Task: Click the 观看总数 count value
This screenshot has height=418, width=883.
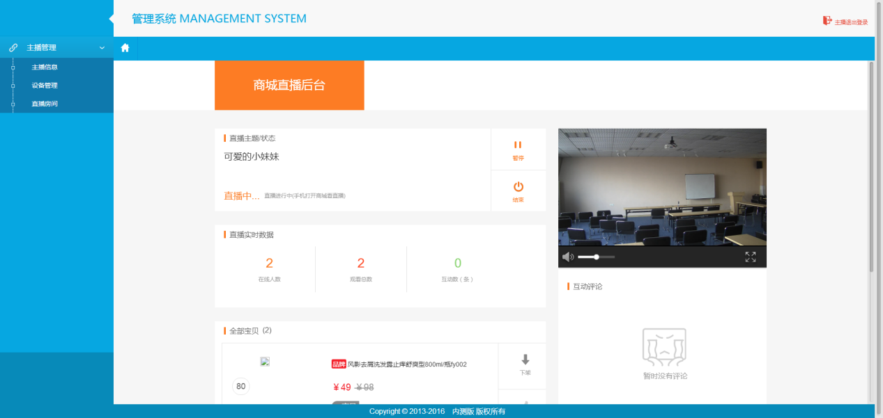Action: tap(361, 263)
